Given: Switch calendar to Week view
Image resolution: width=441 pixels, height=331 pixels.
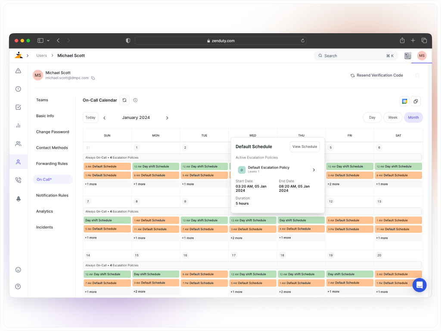Looking at the screenshot, I should (393, 117).
